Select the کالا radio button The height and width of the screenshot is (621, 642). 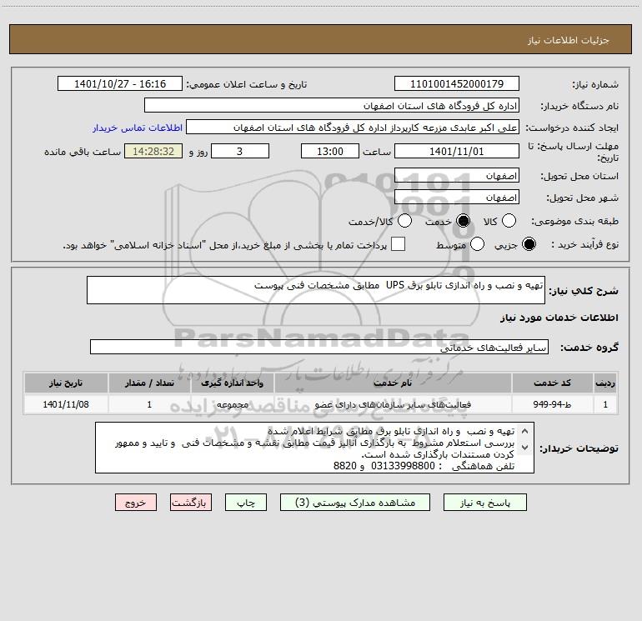click(509, 221)
